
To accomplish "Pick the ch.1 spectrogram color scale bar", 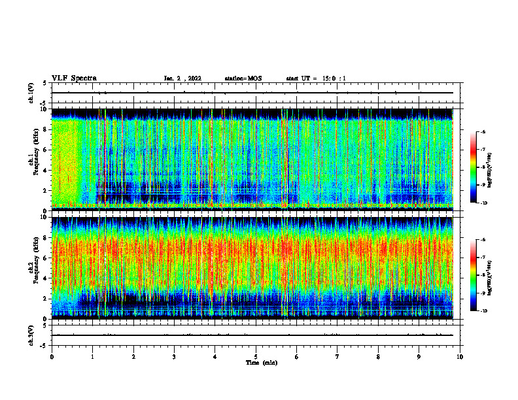I will 474,167.
